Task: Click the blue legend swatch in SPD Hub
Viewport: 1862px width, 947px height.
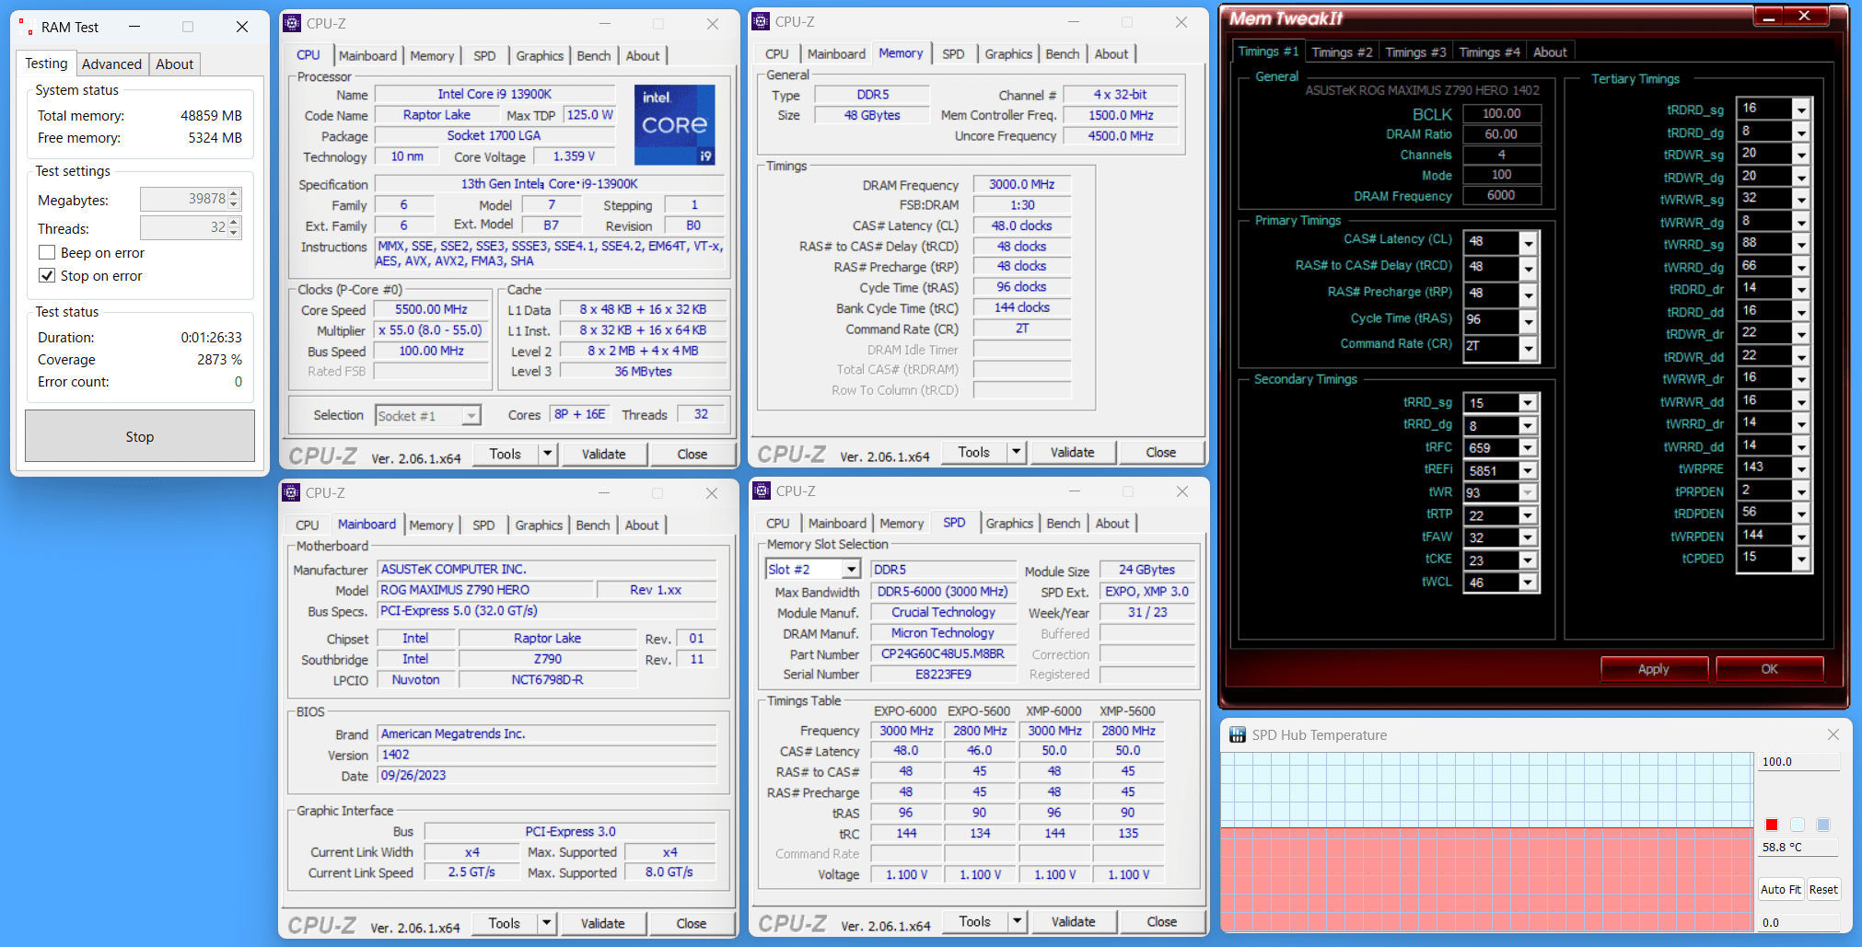Action: coord(1823,825)
